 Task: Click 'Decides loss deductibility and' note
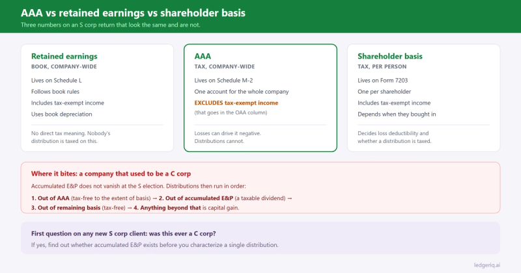click(393, 133)
